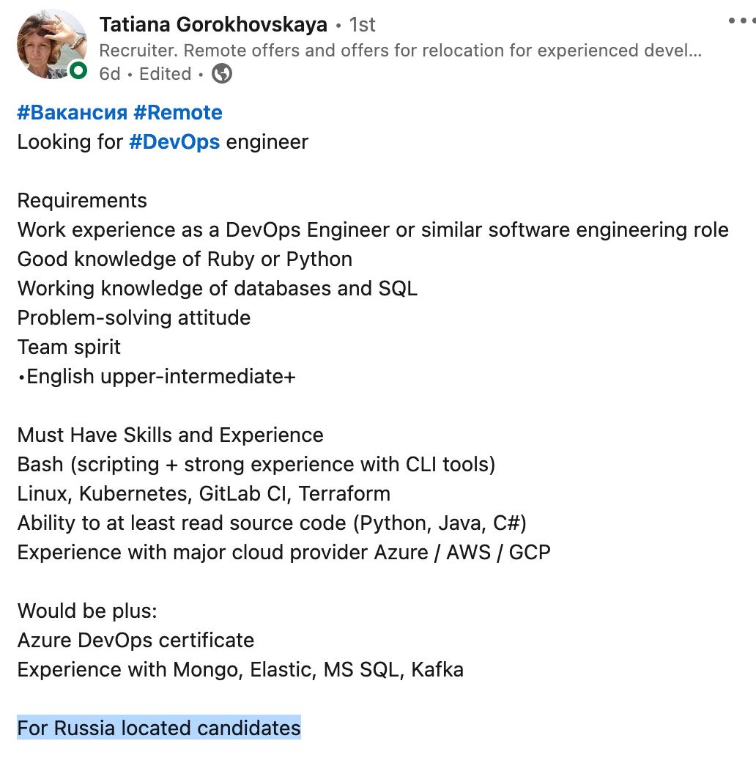
Task: Click the highlighted "For Russia located candidates" text
Action: point(159,729)
